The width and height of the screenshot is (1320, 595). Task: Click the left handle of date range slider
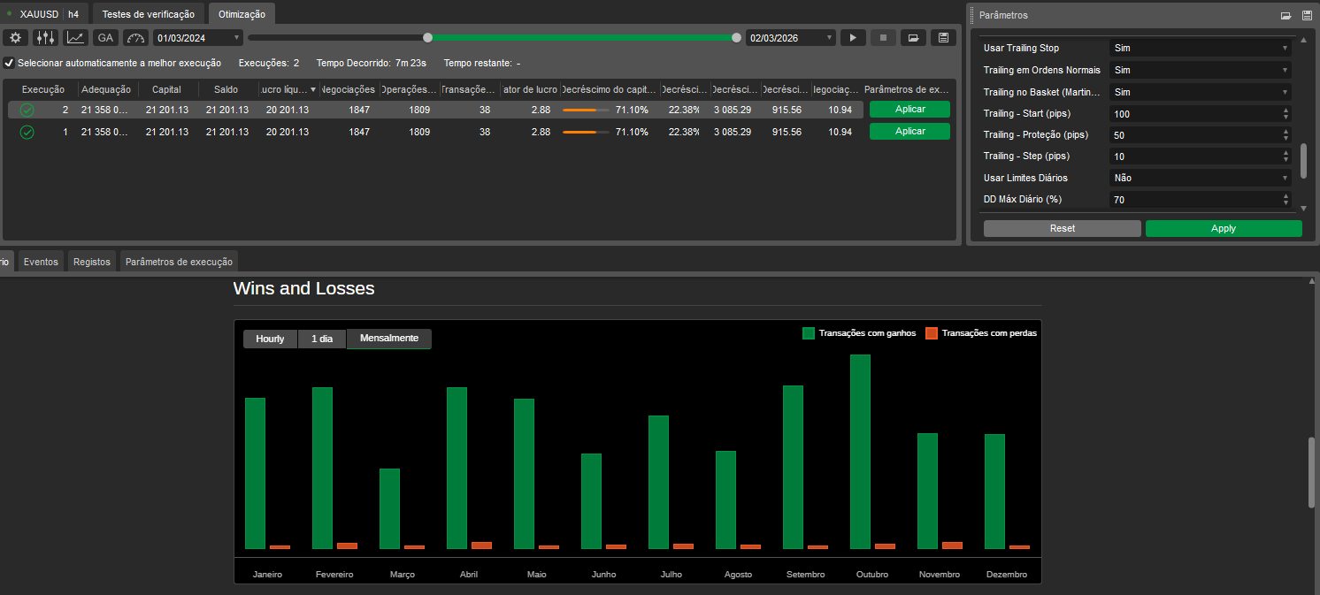point(428,37)
